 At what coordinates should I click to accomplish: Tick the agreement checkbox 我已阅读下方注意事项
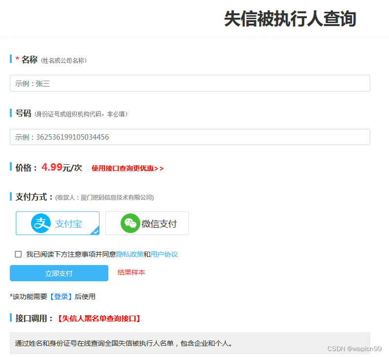pos(18,254)
